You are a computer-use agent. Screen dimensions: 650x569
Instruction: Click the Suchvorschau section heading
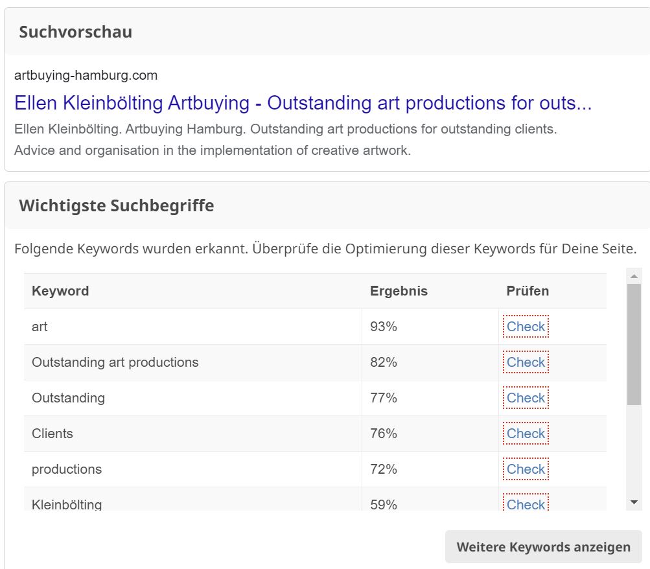click(x=75, y=32)
